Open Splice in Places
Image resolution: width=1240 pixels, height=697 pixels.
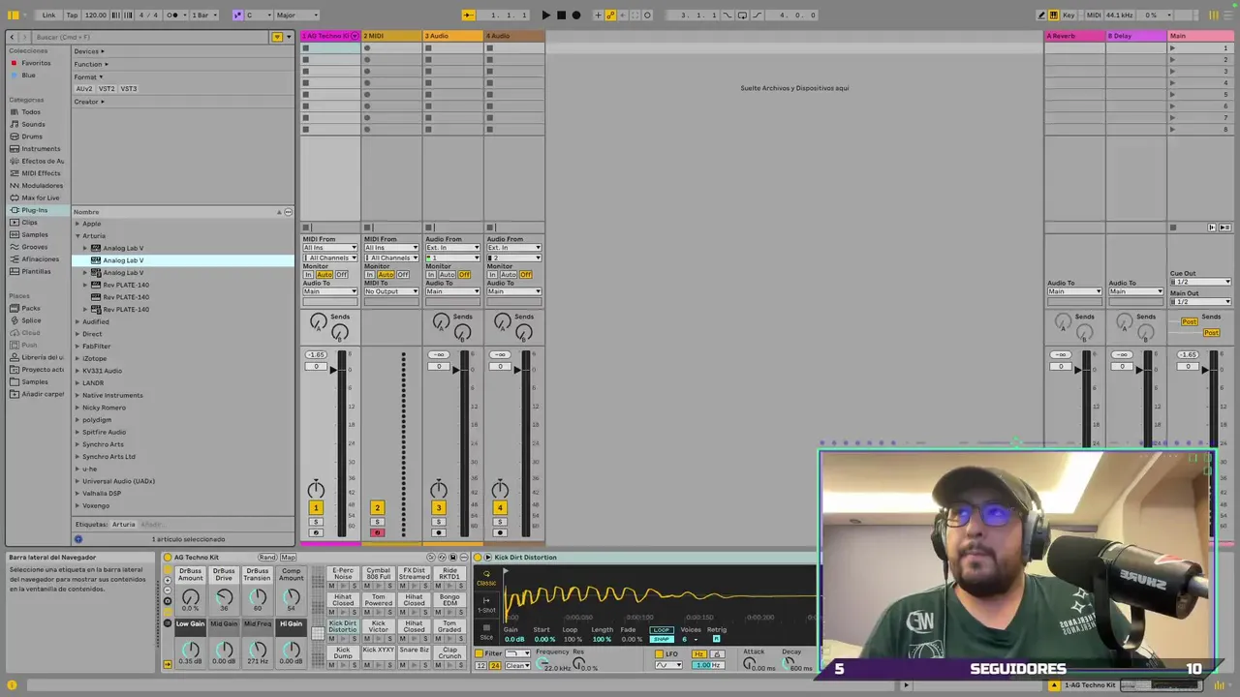click(31, 320)
